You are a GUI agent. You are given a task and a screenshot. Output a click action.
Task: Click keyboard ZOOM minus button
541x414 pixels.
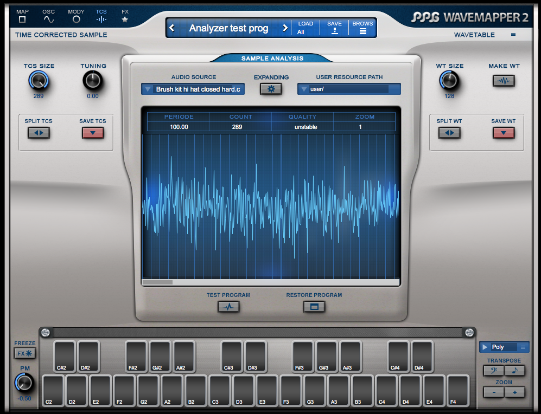[x=494, y=392]
